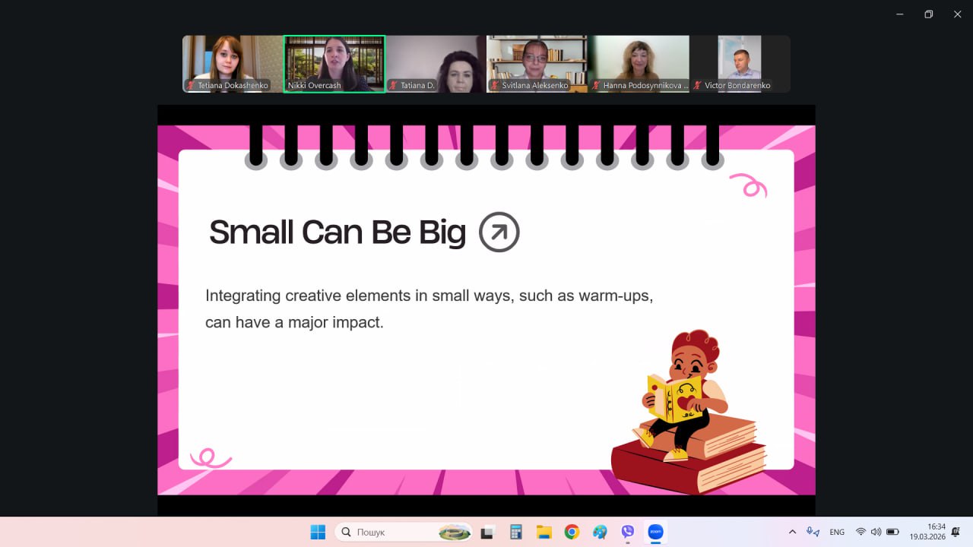The width and height of the screenshot is (973, 547).
Task: Click the speaker volume icon
Action: (876, 532)
